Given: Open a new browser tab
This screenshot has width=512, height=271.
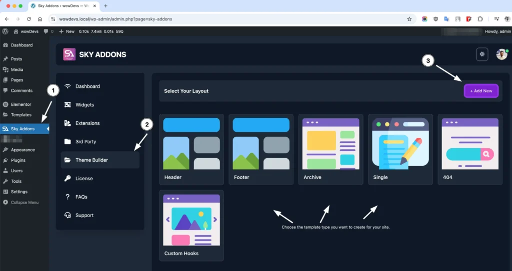Looking at the screenshot, I should (x=105, y=6).
